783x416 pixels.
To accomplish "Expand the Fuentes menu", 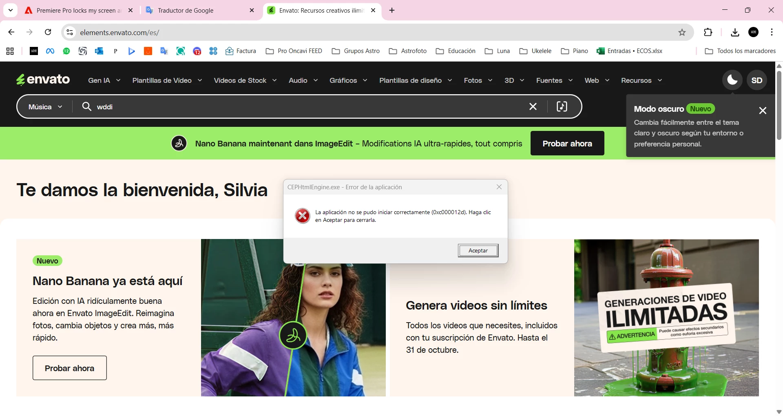I will pyautogui.click(x=554, y=80).
